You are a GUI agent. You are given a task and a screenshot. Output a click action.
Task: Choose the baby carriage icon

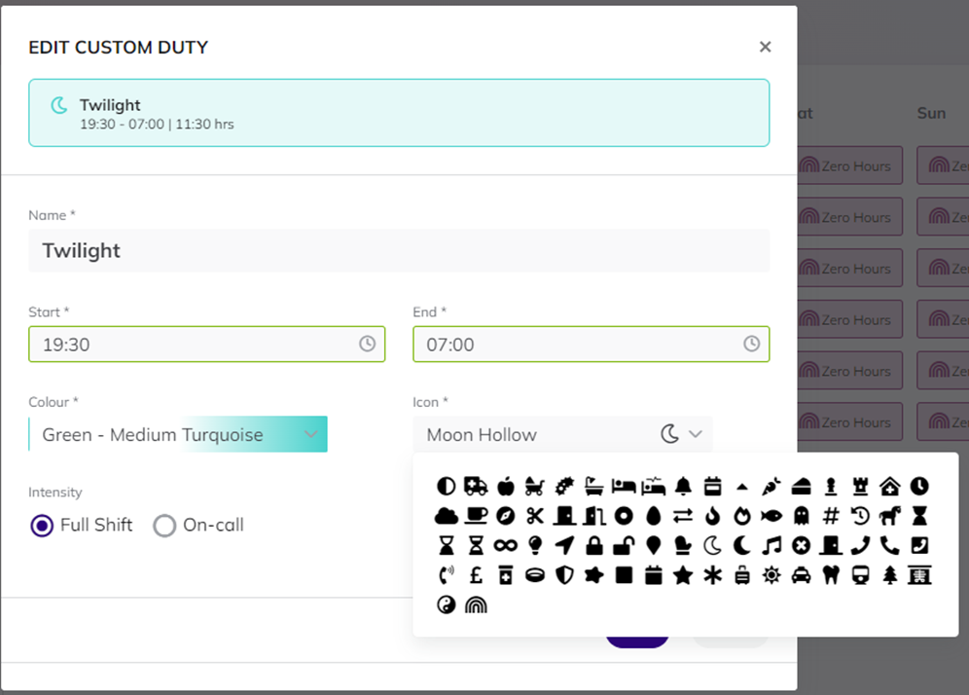coord(534,487)
